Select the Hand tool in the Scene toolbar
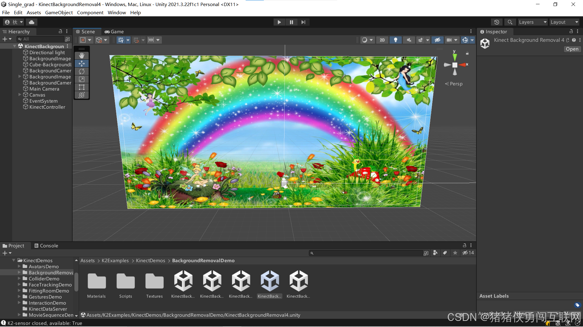The width and height of the screenshot is (583, 327). pos(81,55)
